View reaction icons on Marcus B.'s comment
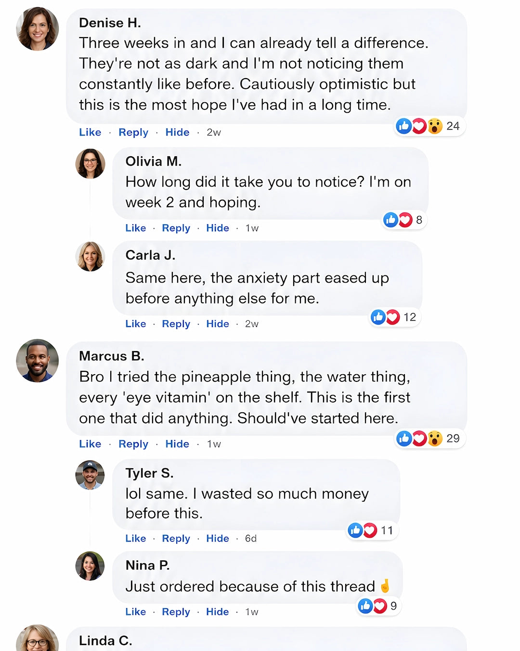 (x=429, y=438)
